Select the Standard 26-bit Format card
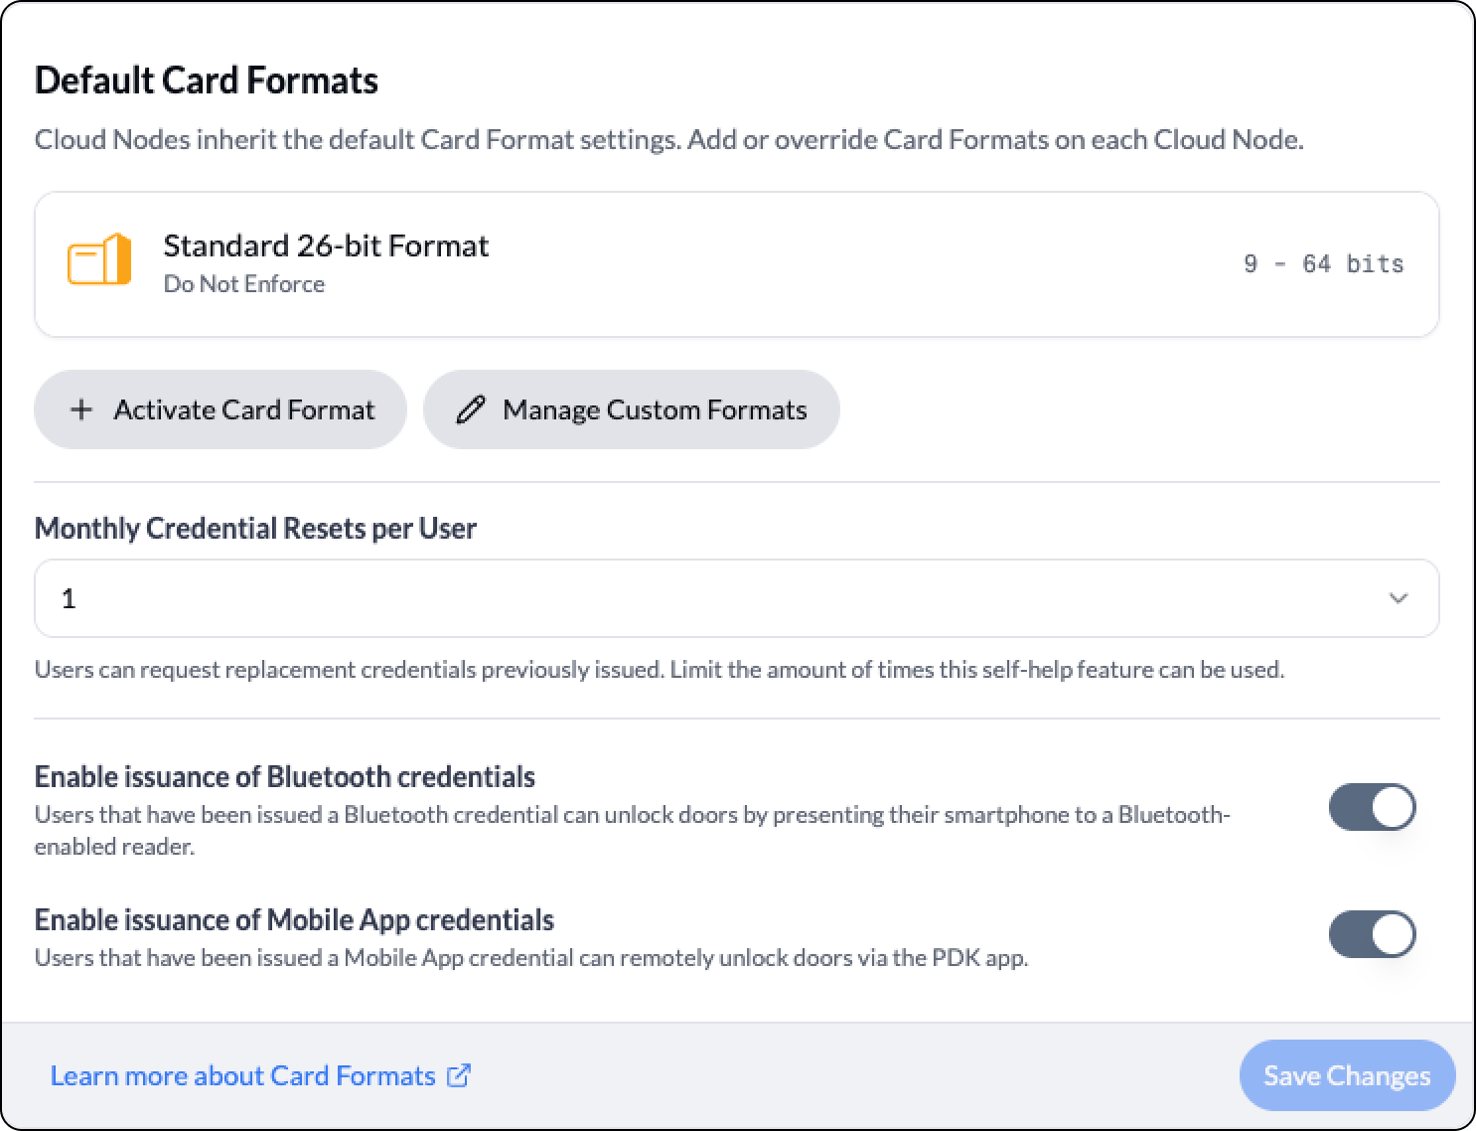Viewport: 1476px width, 1131px height. [737, 264]
